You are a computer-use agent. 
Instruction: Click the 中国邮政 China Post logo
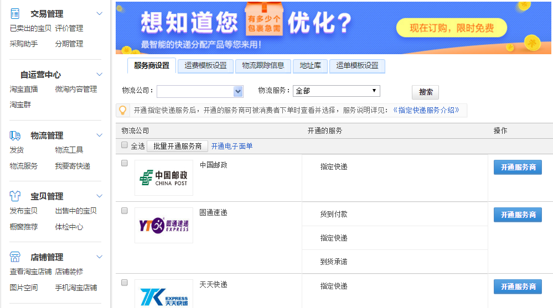tap(164, 178)
